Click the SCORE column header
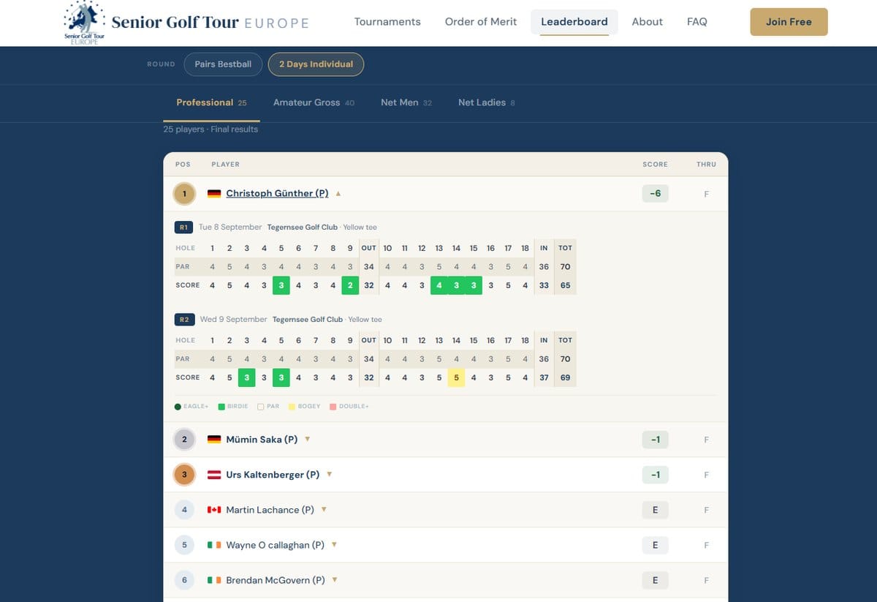This screenshot has height=602, width=877. [x=655, y=165]
